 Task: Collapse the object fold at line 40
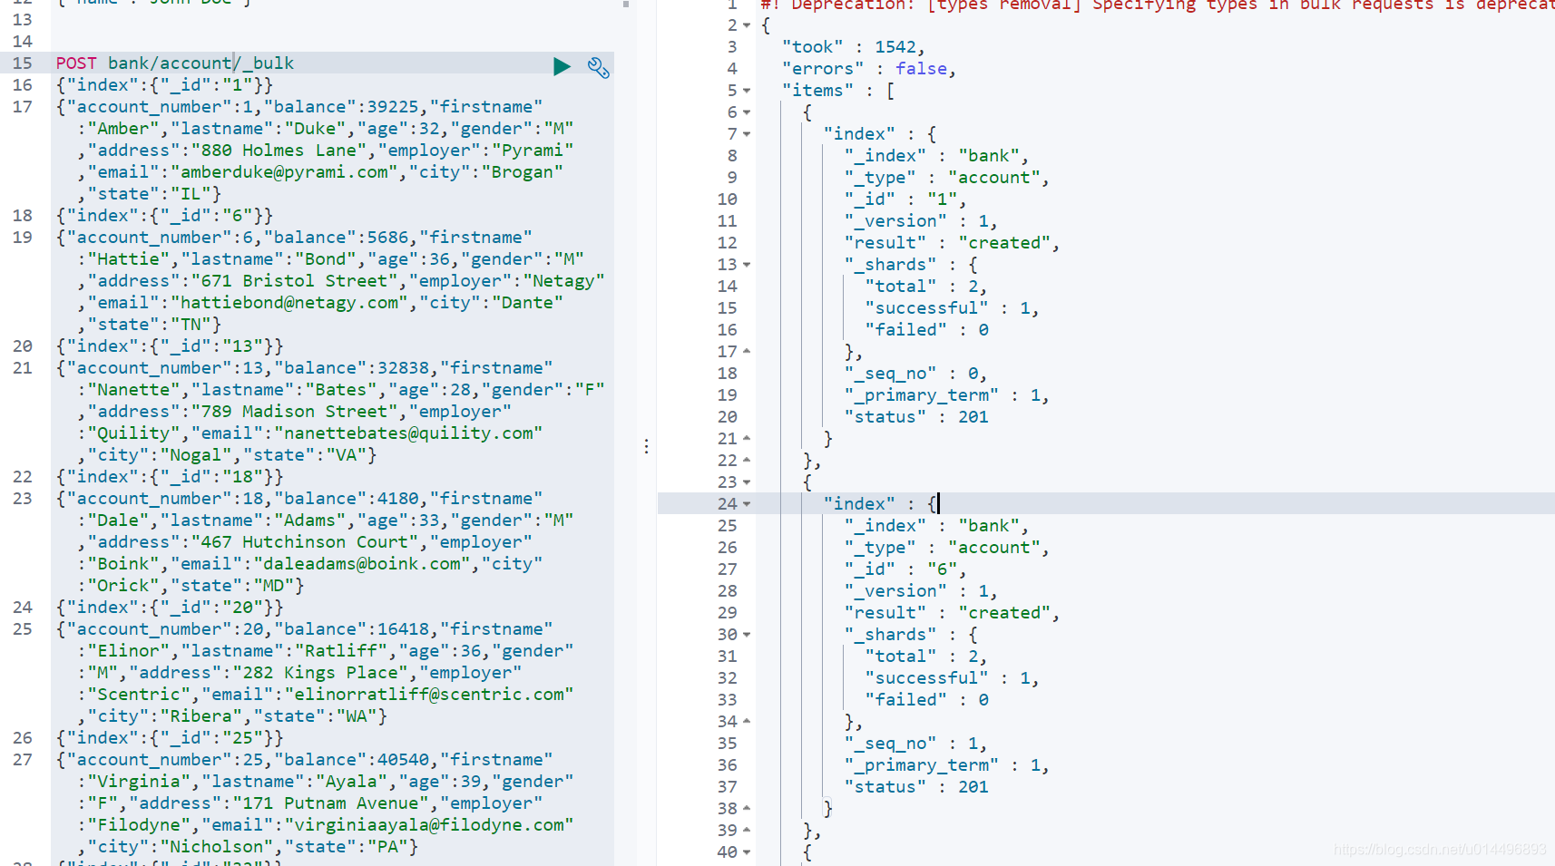[747, 852]
